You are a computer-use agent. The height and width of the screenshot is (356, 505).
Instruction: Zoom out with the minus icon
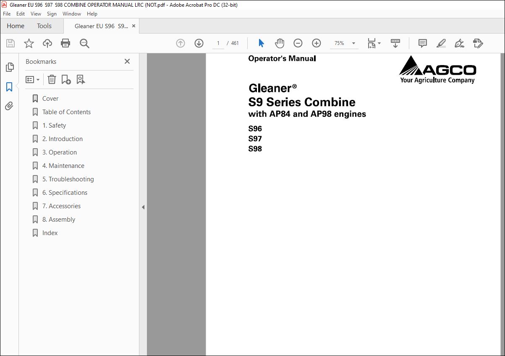point(298,43)
